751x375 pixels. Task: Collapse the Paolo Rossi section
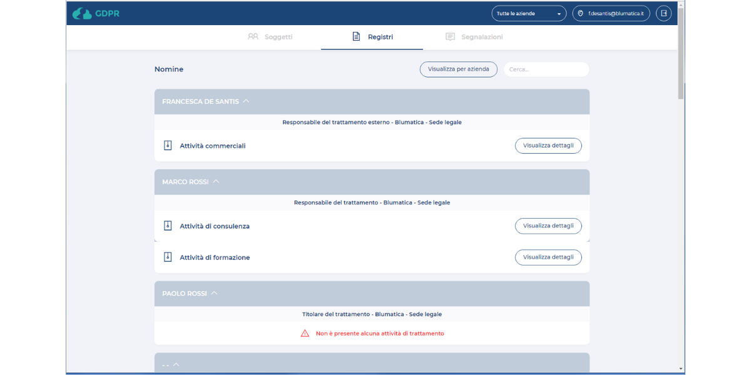pos(214,293)
